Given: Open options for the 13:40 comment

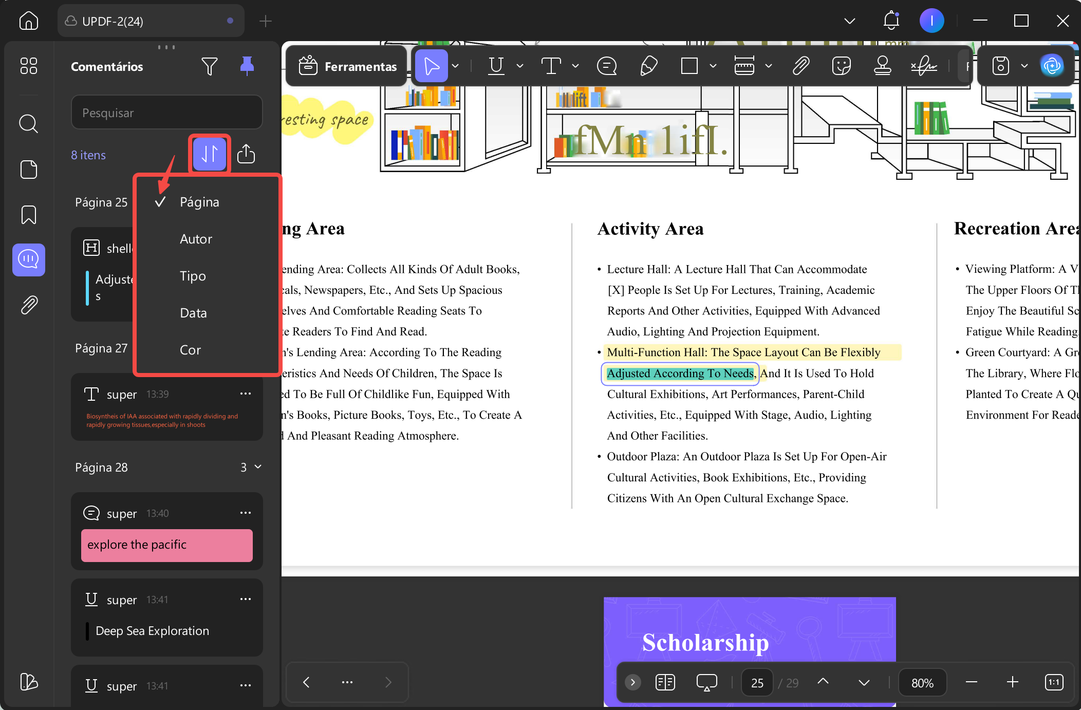Looking at the screenshot, I should pyautogui.click(x=246, y=513).
